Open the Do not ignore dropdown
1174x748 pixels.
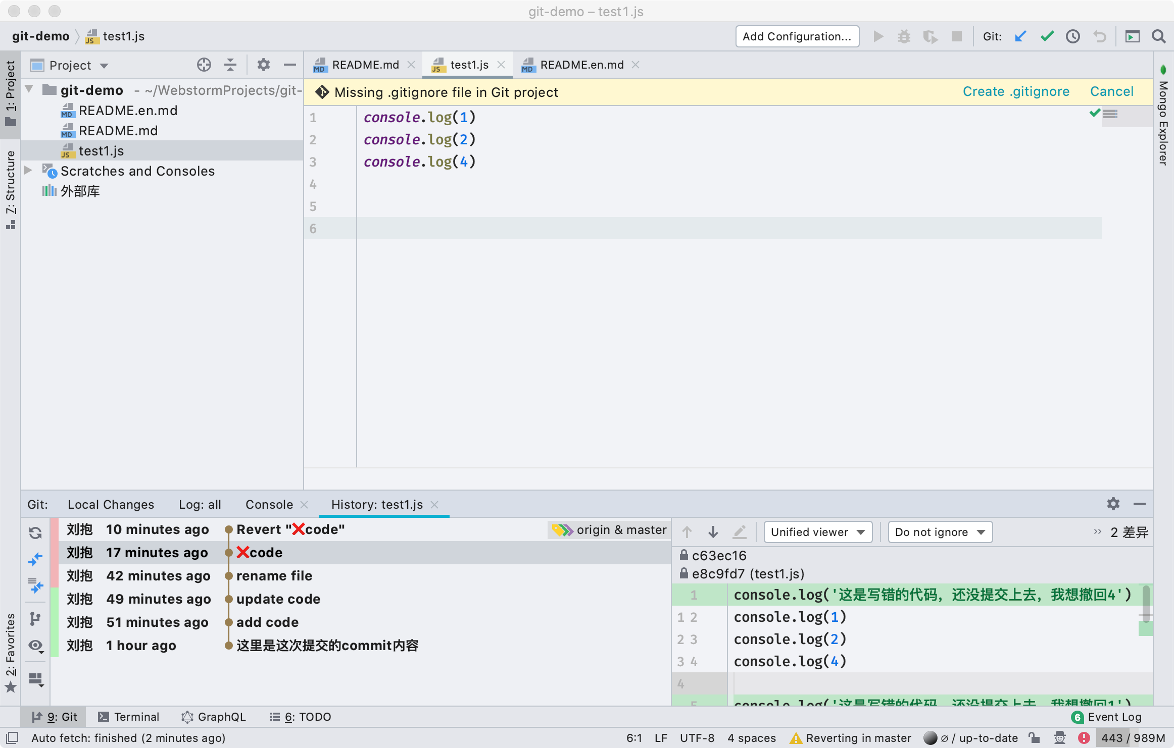940,532
